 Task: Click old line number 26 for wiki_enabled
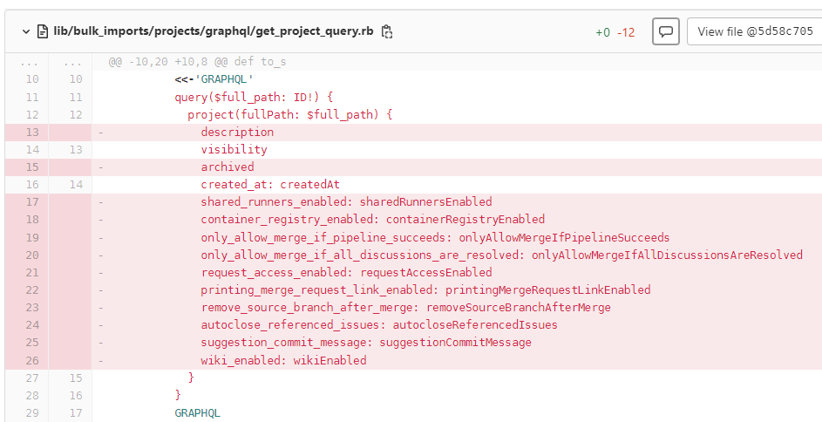click(32, 360)
